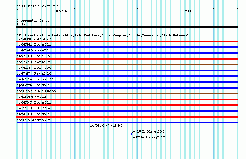Click the chr1:105906441..105923927 region label
Screen dimensions: 246x159
[37, 6]
